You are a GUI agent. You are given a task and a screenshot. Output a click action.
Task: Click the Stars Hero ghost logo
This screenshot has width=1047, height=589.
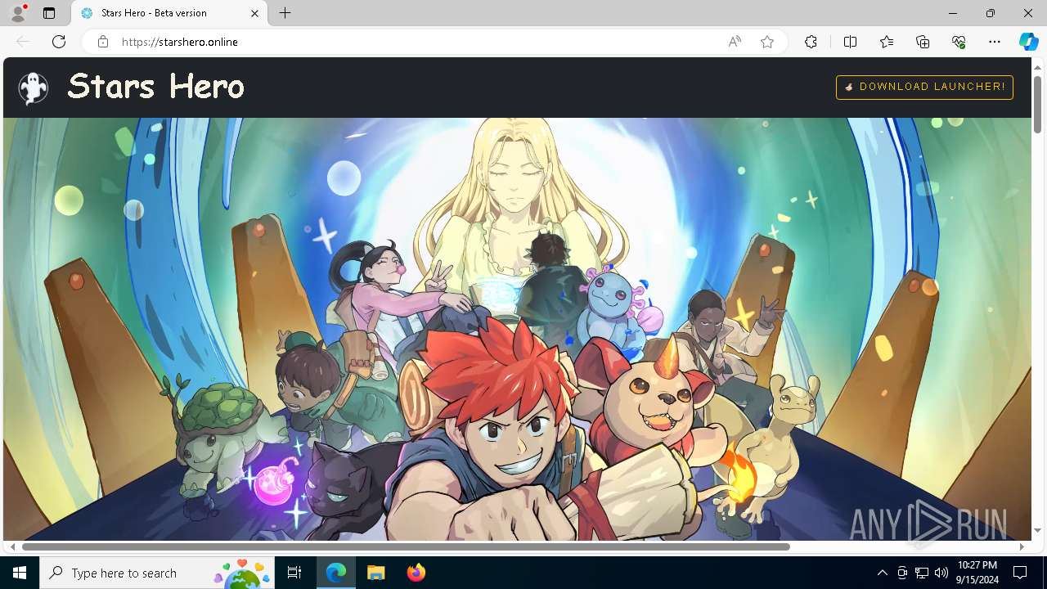tap(34, 88)
